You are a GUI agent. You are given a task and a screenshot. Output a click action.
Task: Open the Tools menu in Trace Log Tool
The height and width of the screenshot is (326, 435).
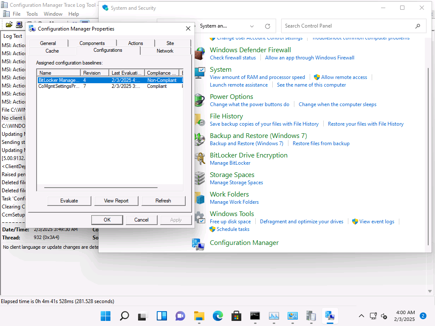[x=32, y=14]
